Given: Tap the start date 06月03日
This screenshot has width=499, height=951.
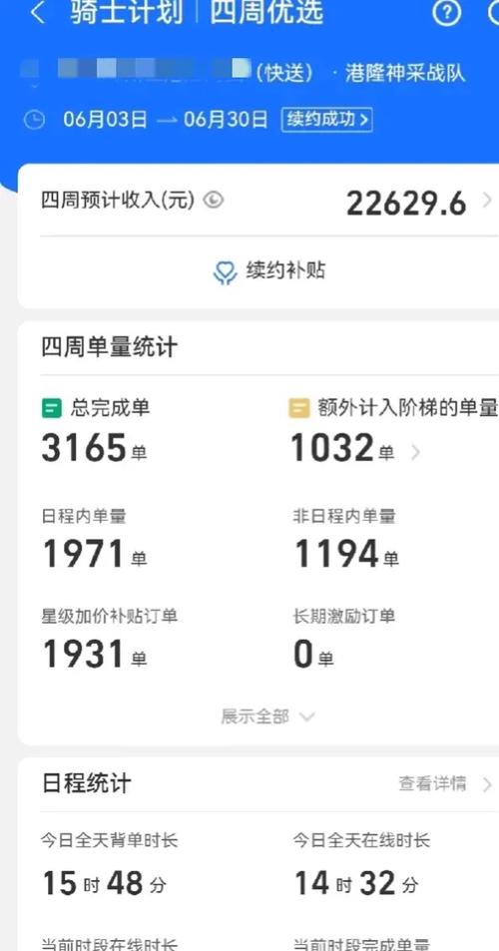Looking at the screenshot, I should point(106,120).
